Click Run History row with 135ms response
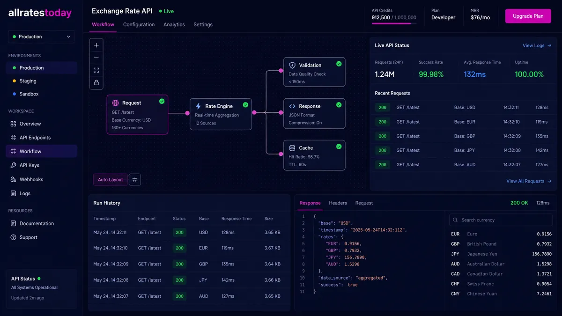The image size is (562, 316). click(x=190, y=264)
